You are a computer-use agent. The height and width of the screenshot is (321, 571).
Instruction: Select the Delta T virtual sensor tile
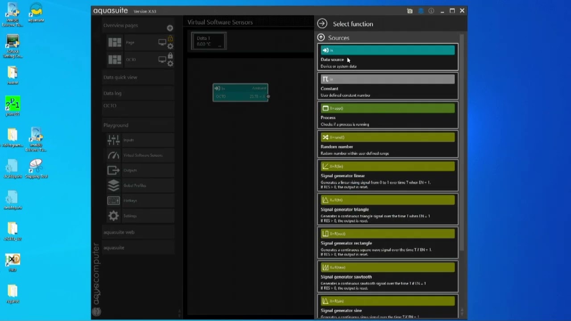click(x=209, y=41)
